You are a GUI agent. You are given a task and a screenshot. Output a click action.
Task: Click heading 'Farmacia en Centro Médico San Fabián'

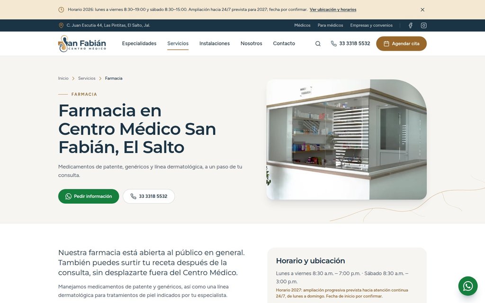point(137,129)
